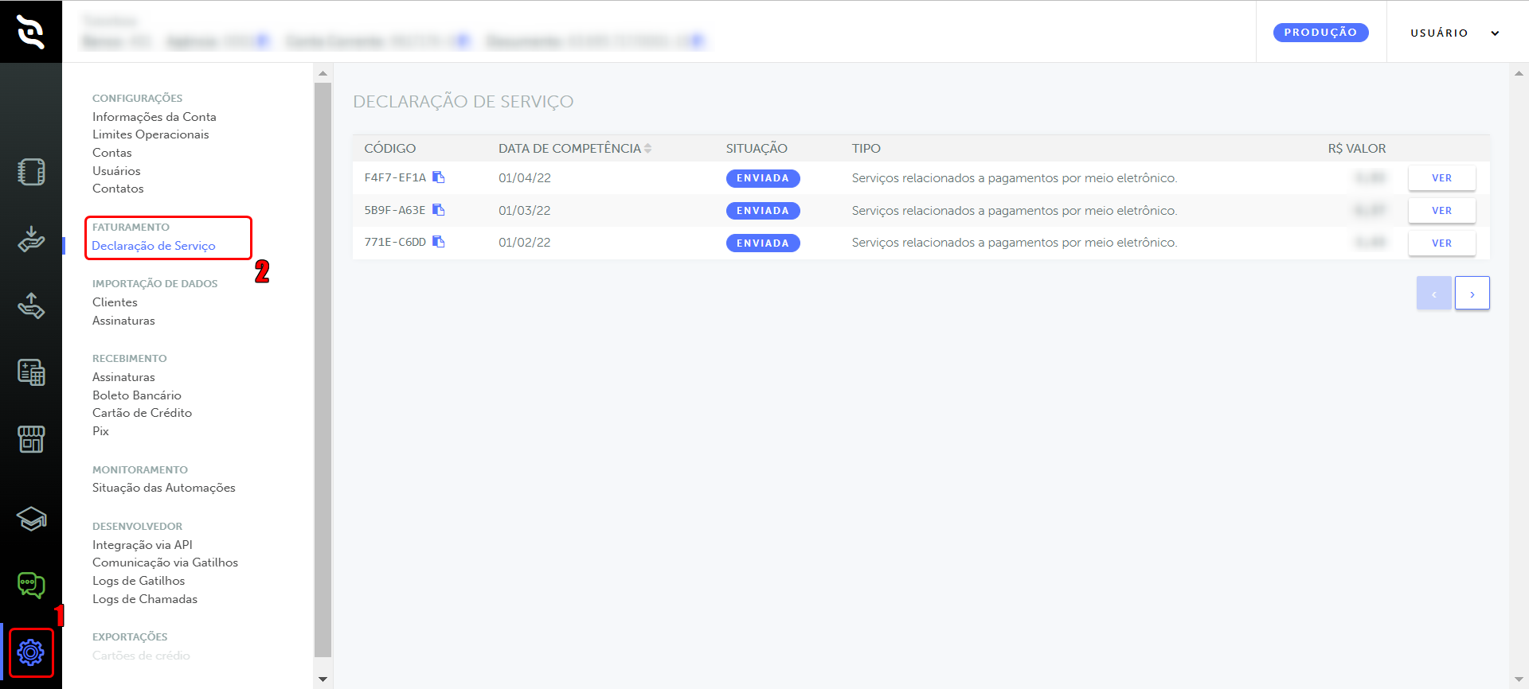Viewport: 1529px width, 689px height.
Task: Click the R$ Valor column header
Action: click(x=1357, y=148)
